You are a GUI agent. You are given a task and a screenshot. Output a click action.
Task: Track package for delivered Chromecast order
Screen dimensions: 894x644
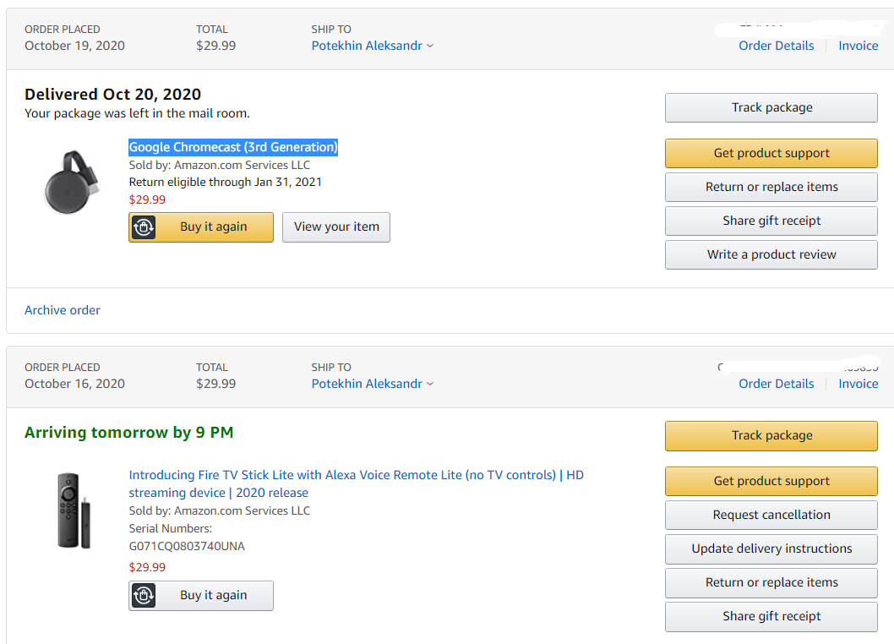(771, 108)
